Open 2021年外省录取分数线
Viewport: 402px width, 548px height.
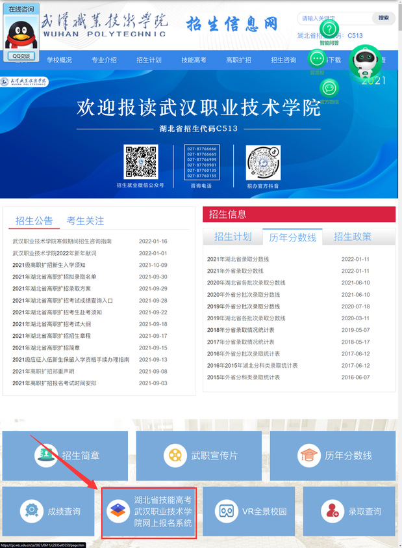(x=235, y=271)
